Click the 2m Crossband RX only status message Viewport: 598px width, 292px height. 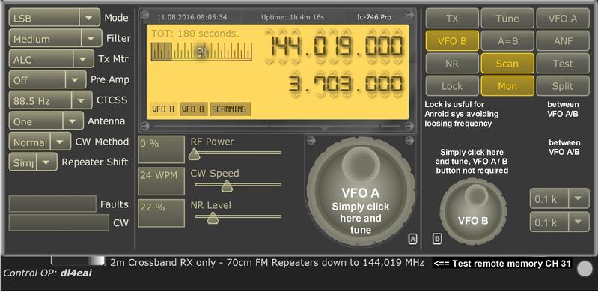click(x=267, y=263)
